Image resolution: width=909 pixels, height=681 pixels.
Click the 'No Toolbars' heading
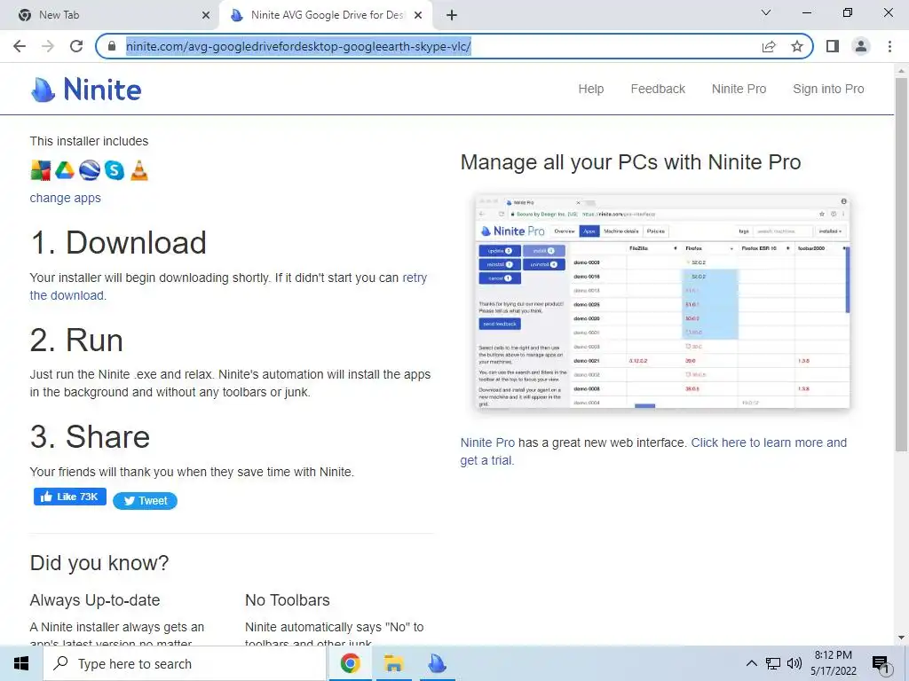[288, 600]
